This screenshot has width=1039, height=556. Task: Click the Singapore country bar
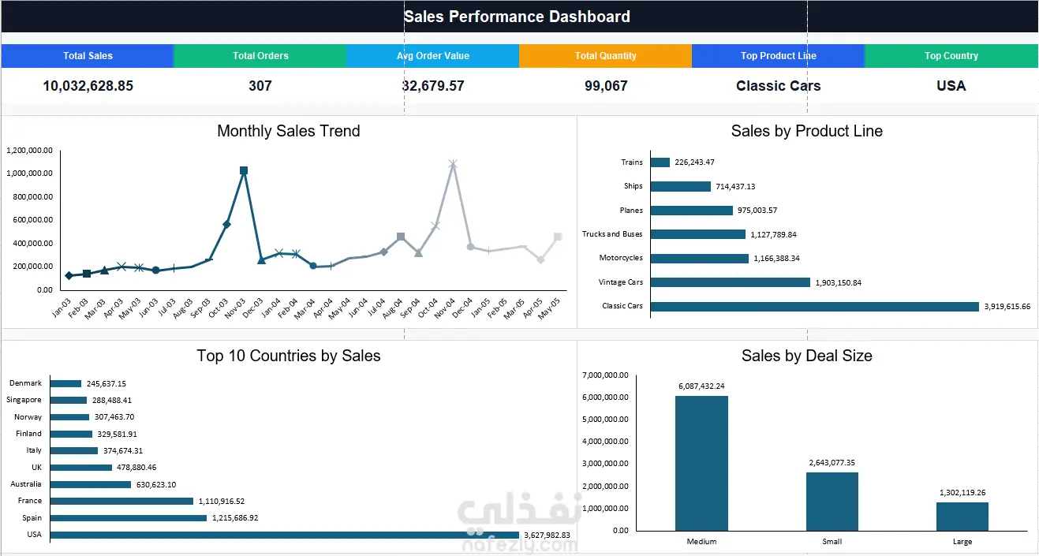(x=69, y=400)
